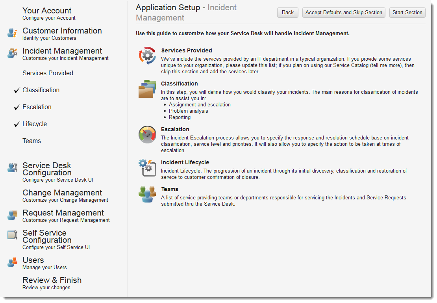The image size is (437, 303).
Task: Open Customer Information in the sidebar
Action: pos(62,31)
